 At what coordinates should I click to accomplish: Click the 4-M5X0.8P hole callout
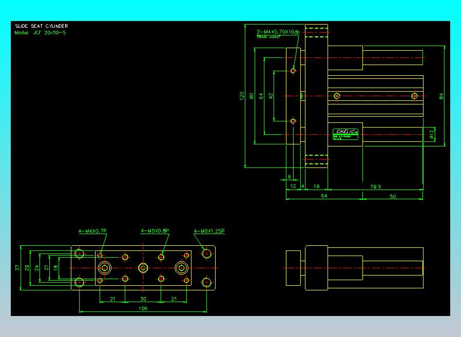point(155,230)
